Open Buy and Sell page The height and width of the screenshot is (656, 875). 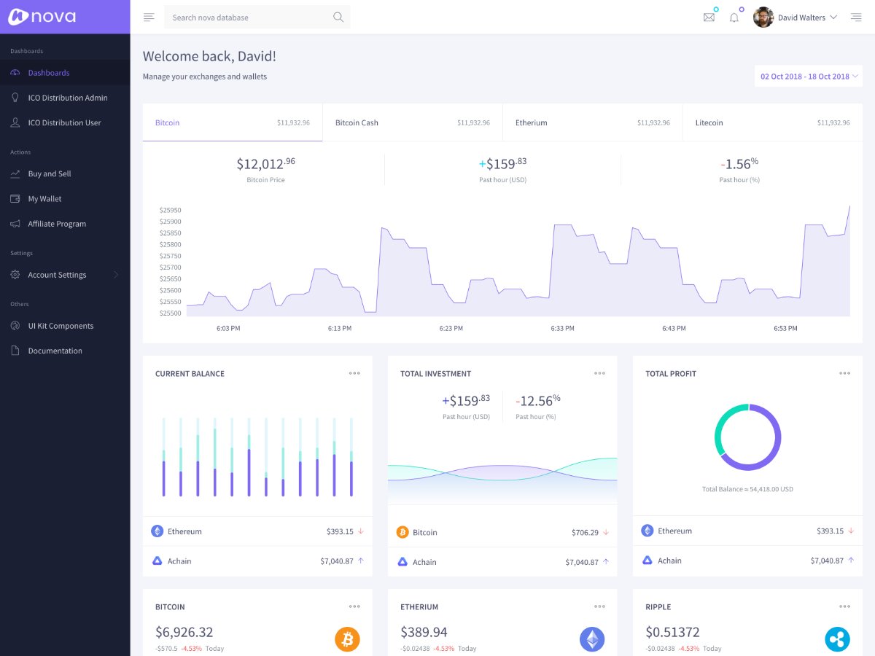(x=50, y=173)
